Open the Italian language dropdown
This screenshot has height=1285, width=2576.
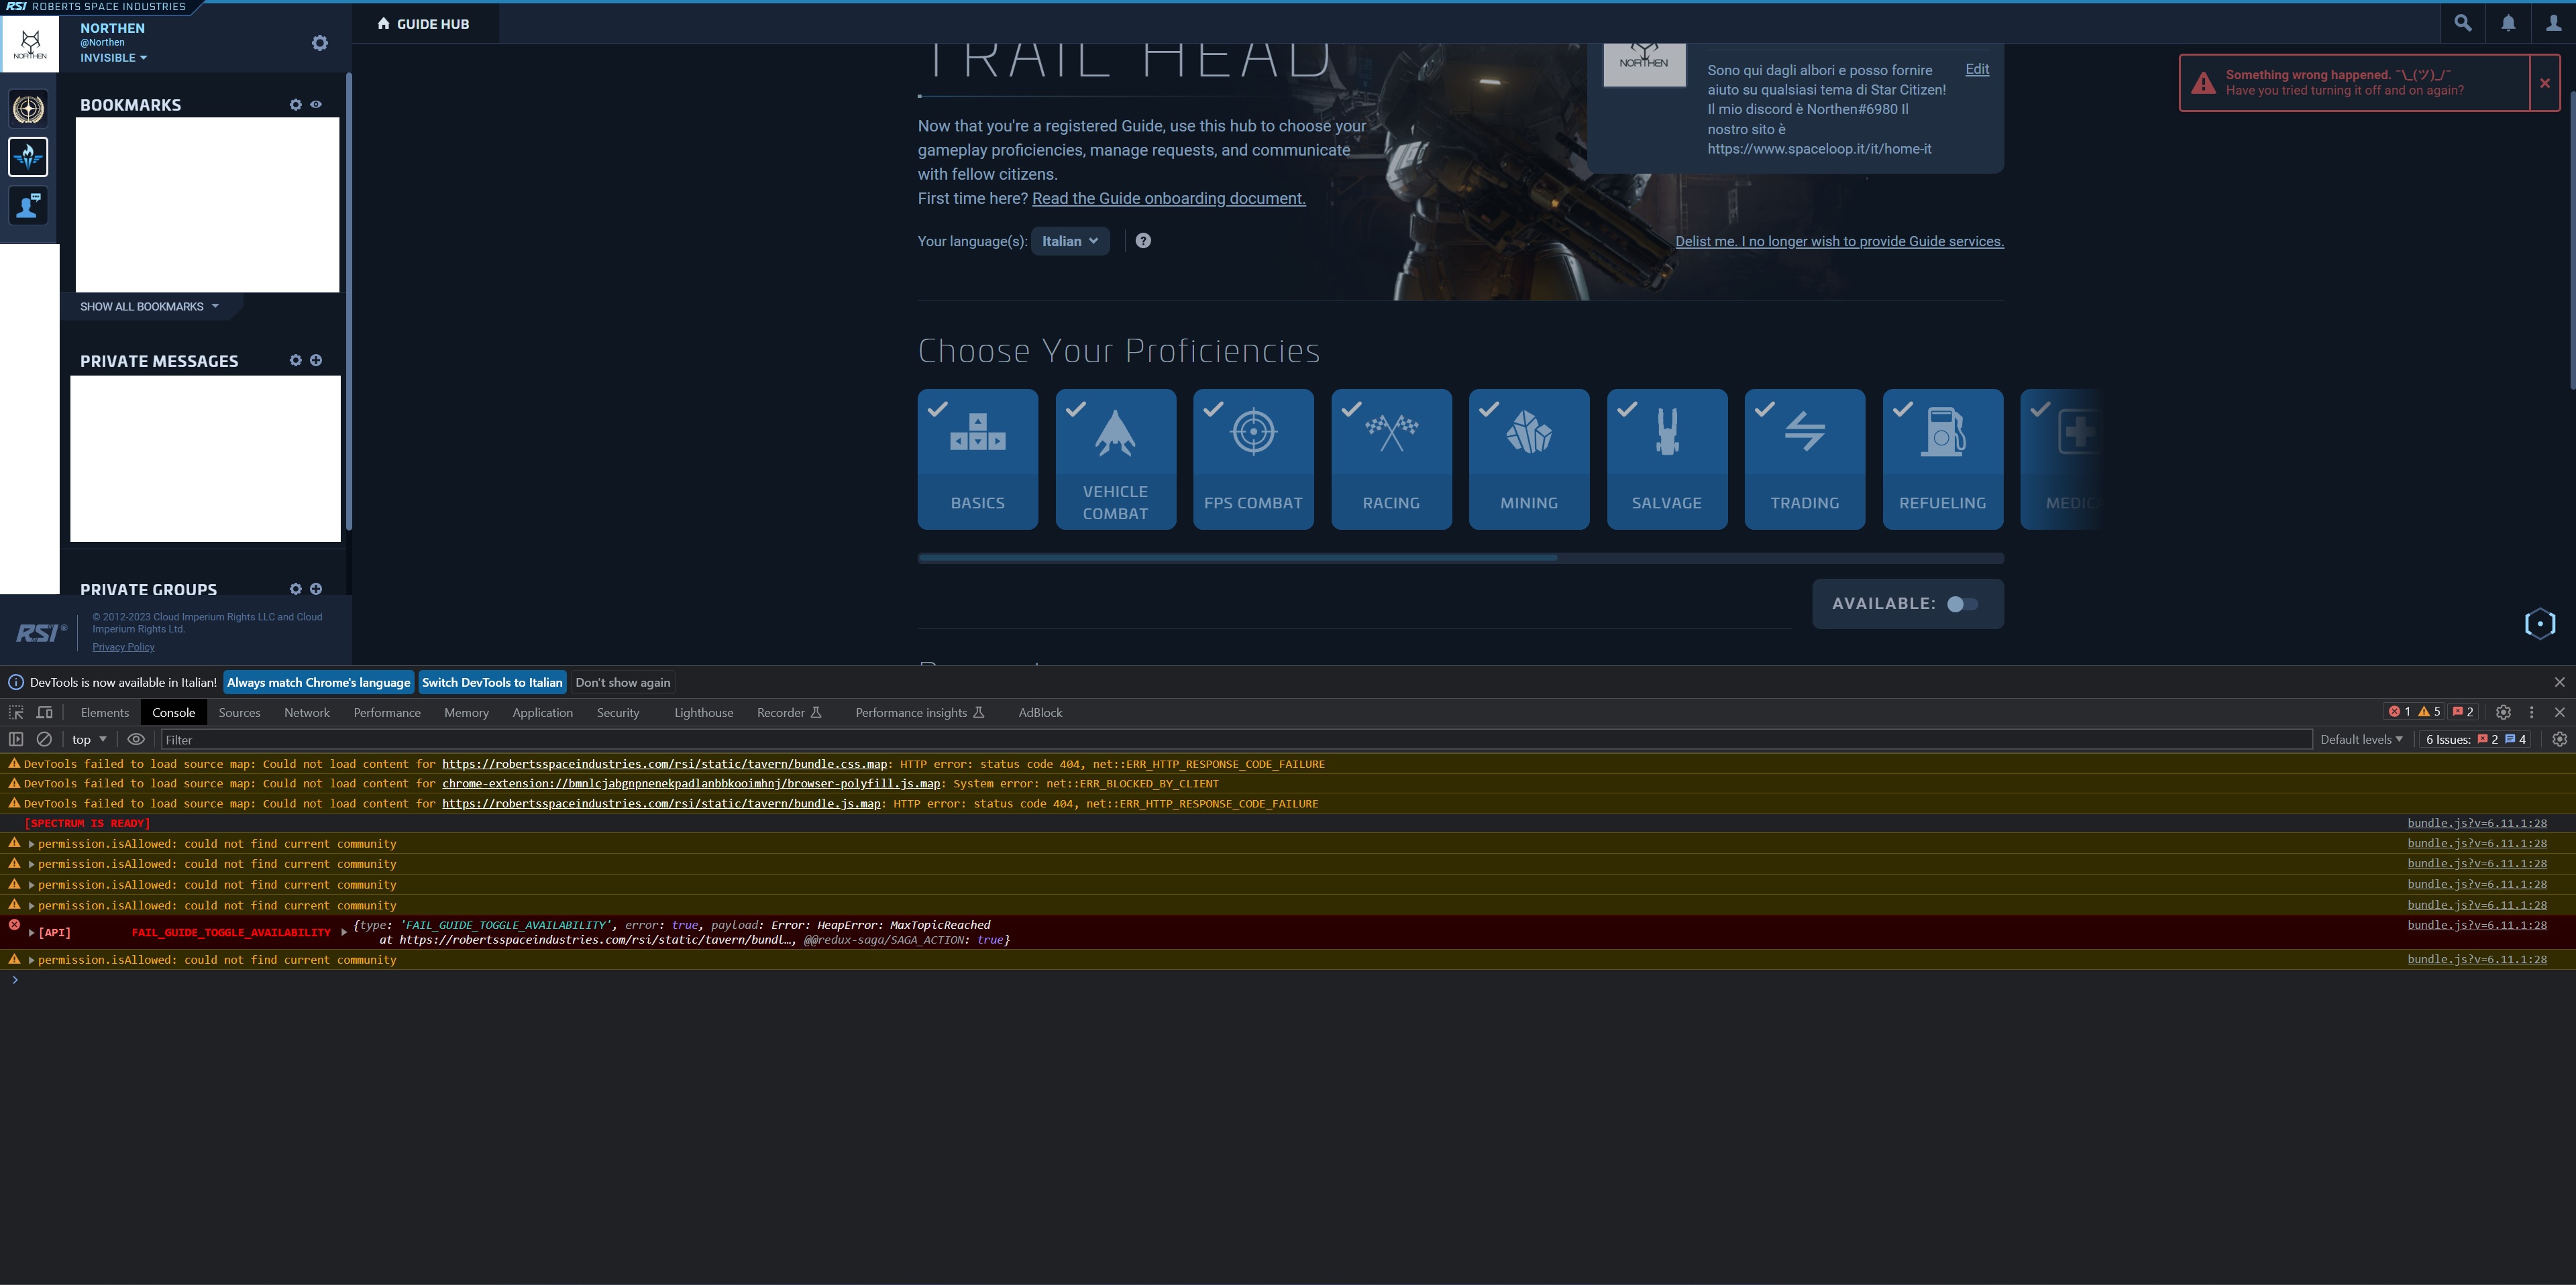pos(1070,241)
